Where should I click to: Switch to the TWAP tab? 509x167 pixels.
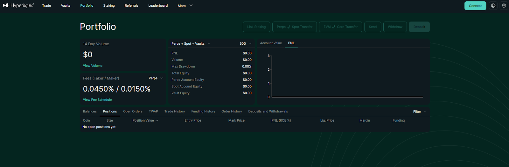(153, 111)
